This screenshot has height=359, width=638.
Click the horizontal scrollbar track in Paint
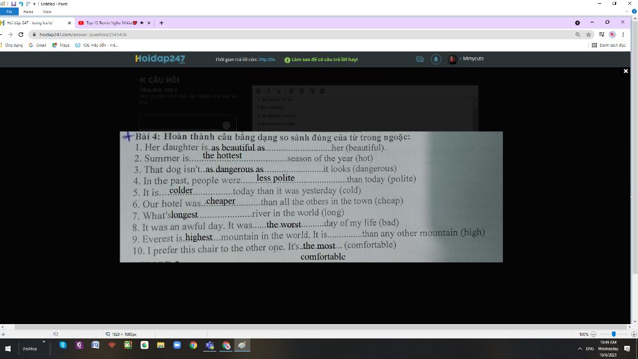315,327
